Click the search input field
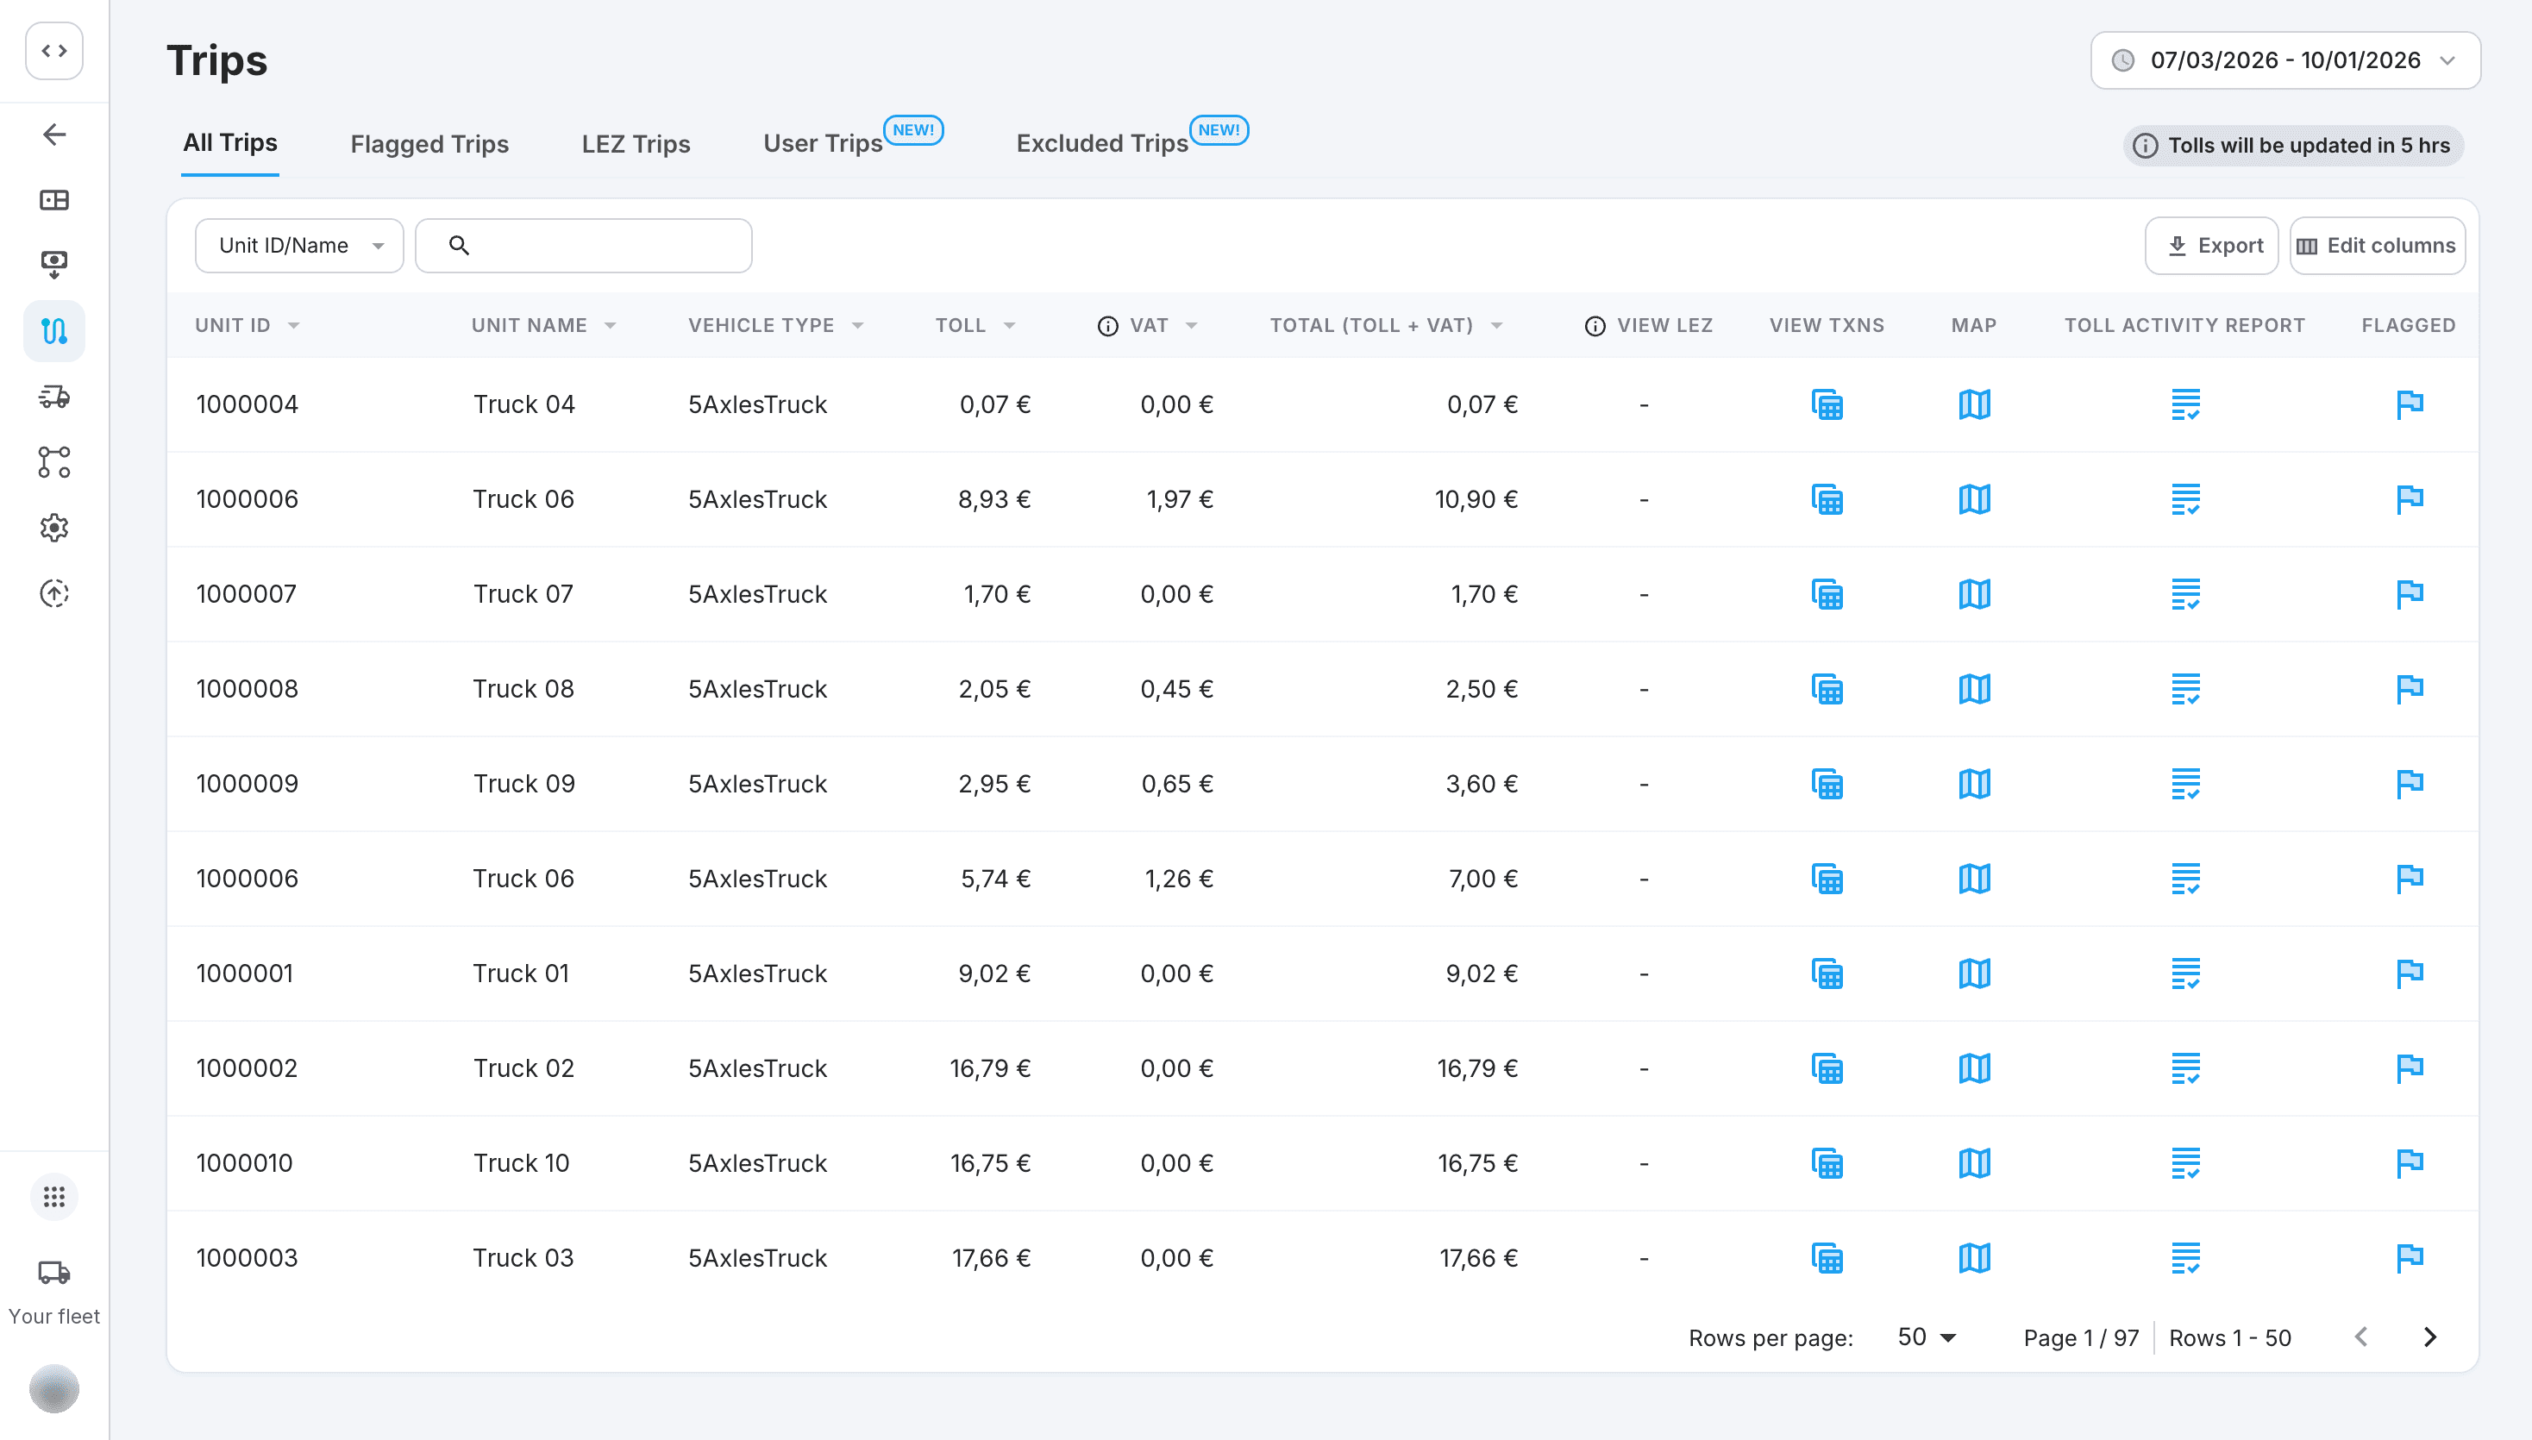The width and height of the screenshot is (2532, 1440). coord(584,245)
